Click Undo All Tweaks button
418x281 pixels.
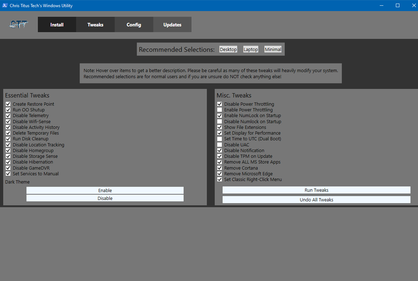(x=317, y=200)
